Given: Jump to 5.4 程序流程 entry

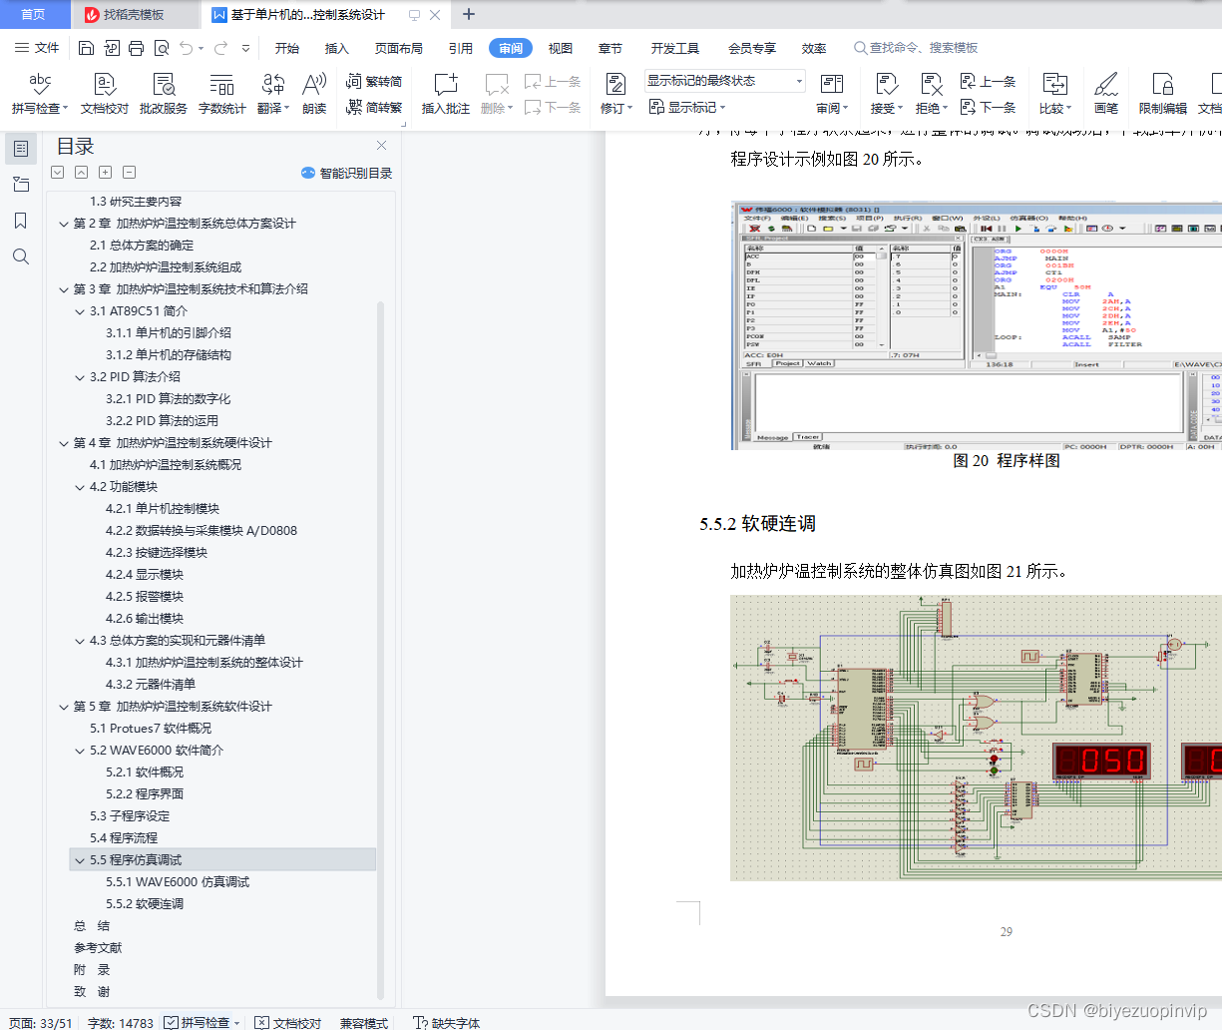Looking at the screenshot, I should (x=124, y=838).
